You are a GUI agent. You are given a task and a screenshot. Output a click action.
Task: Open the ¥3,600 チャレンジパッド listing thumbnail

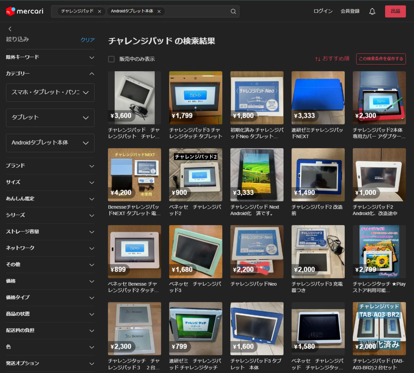click(x=135, y=98)
